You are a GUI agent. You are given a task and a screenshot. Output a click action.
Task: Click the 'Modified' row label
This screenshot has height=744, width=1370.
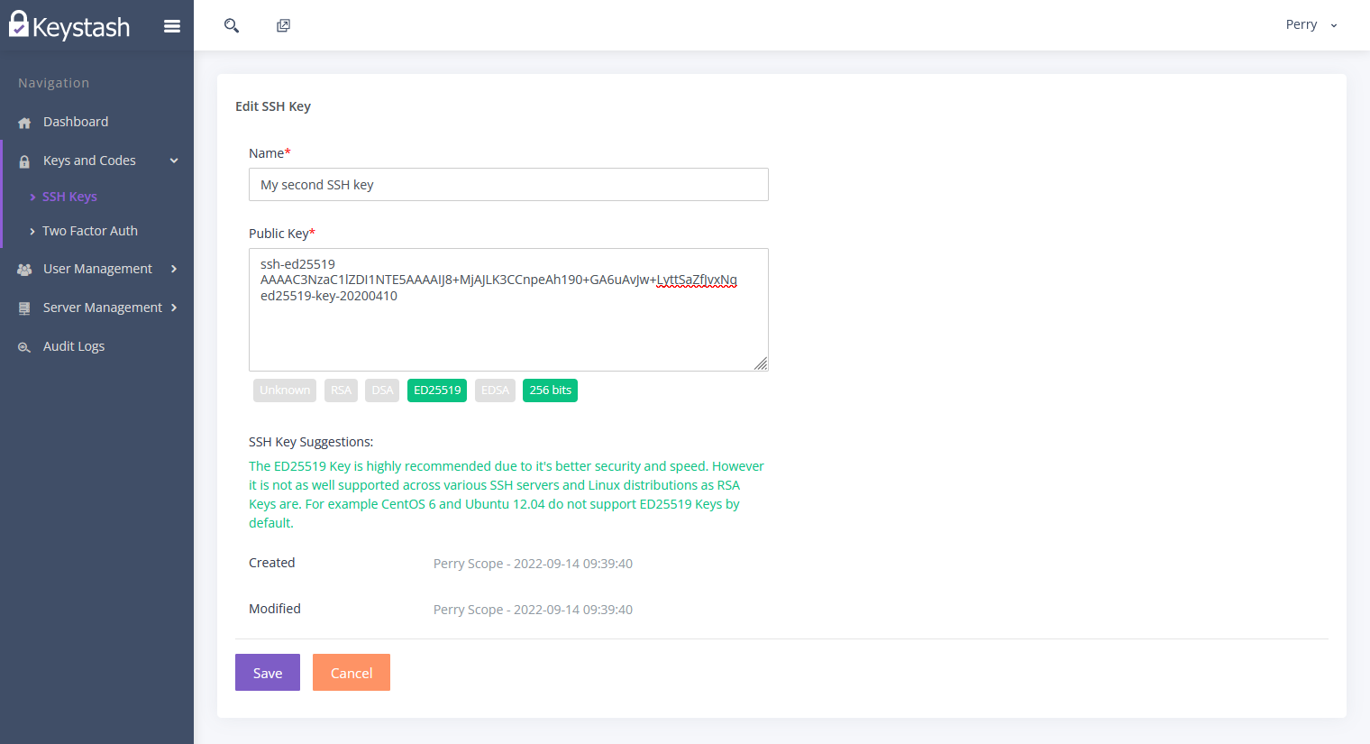275,609
